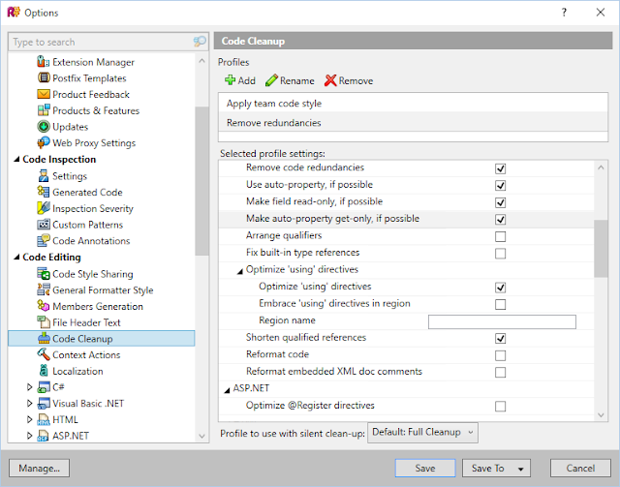This screenshot has height=487, width=620.
Task: Click the pencil Rename profile icon
Action: tap(271, 80)
